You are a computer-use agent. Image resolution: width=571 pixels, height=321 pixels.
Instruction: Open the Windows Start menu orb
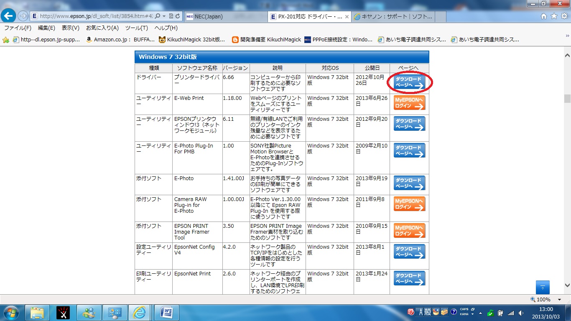click(x=11, y=312)
